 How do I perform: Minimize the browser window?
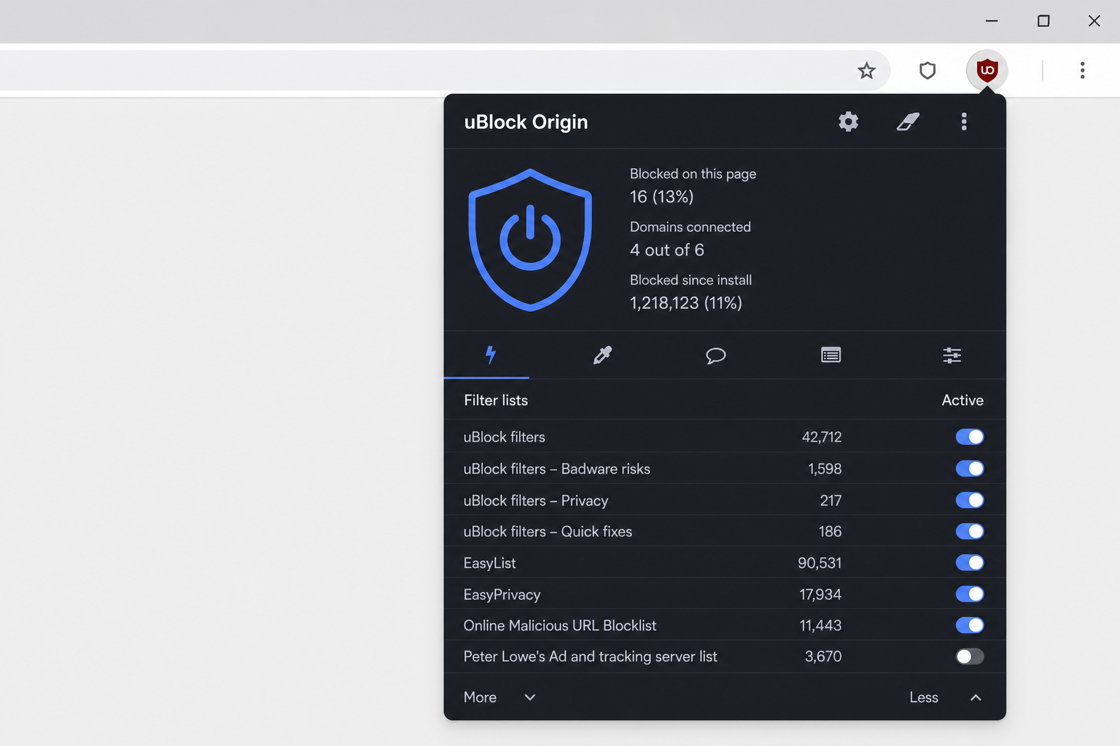(x=992, y=21)
